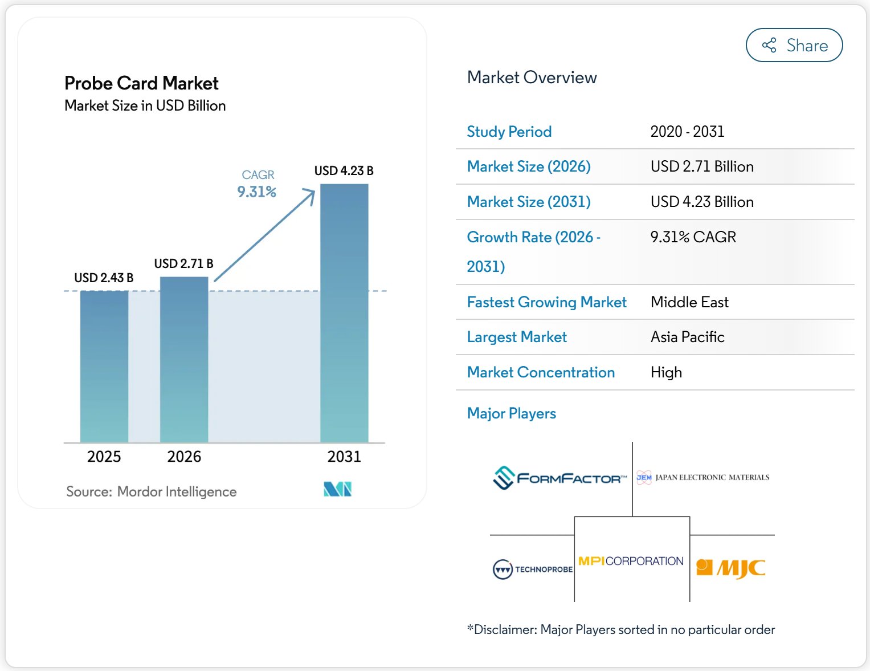Screen dimensions: 870x671
Task: Click the 'High' concentration value
Action: coord(666,372)
